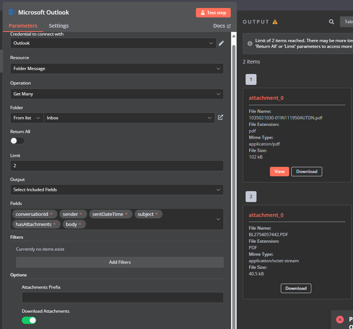Click the Test step button
The width and height of the screenshot is (353, 329).
[x=213, y=13]
